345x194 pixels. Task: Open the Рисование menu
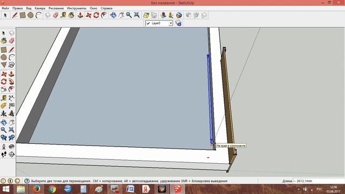click(56, 8)
